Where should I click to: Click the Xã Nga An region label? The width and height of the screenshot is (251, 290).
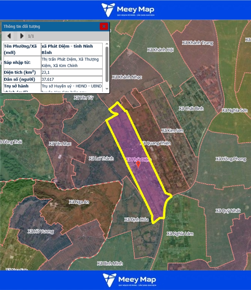click(x=79, y=202)
